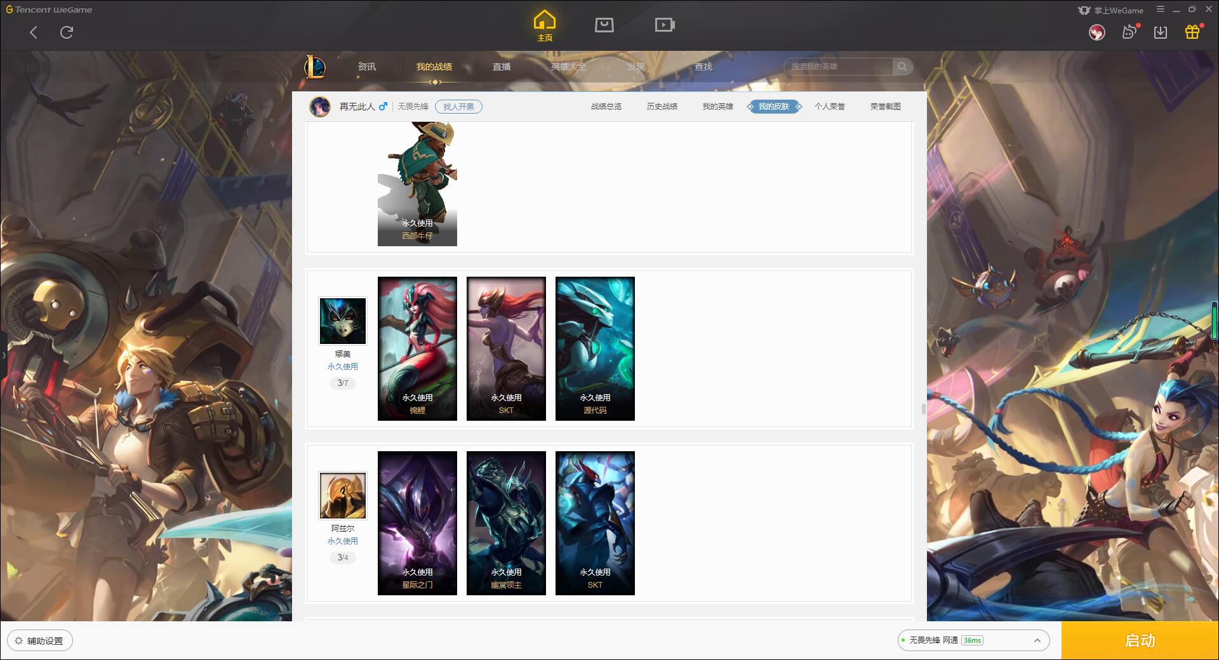Switch to 个人荣誉 sub-tab
The height and width of the screenshot is (660, 1219).
[x=830, y=107]
